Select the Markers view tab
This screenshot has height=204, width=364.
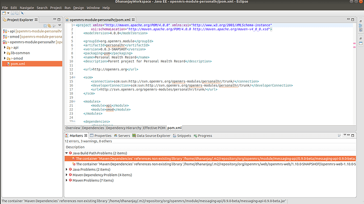tap(76, 136)
